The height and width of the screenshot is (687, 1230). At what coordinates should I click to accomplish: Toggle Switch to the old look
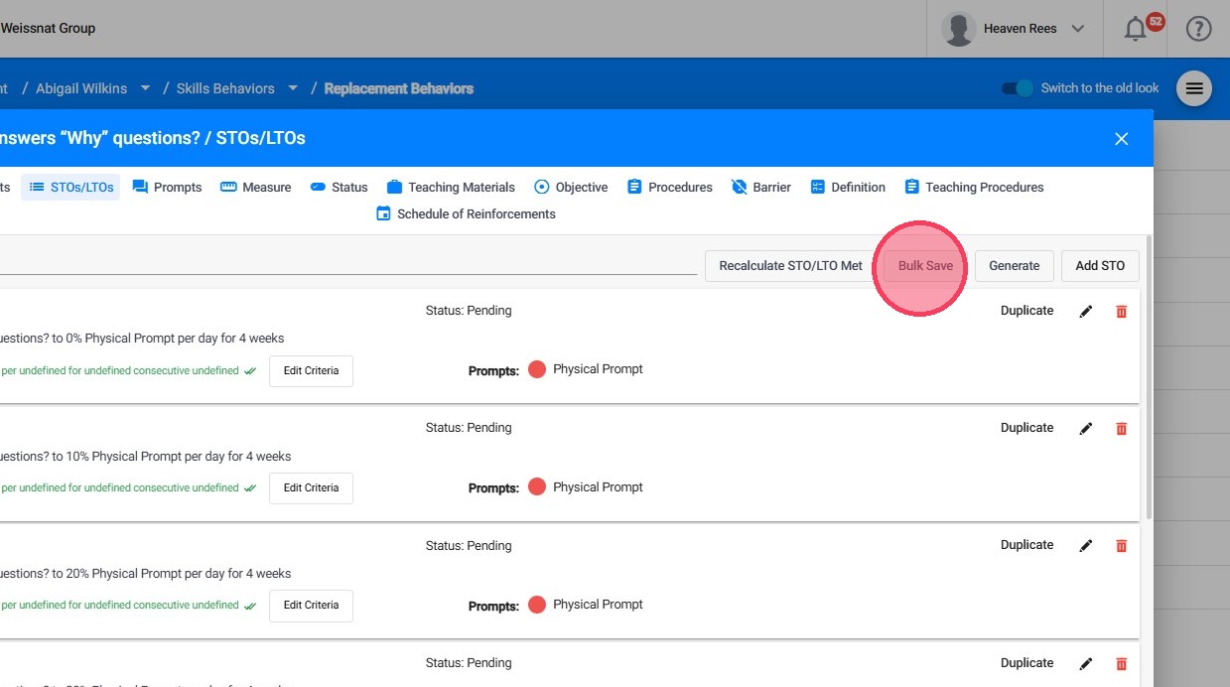pos(1018,88)
